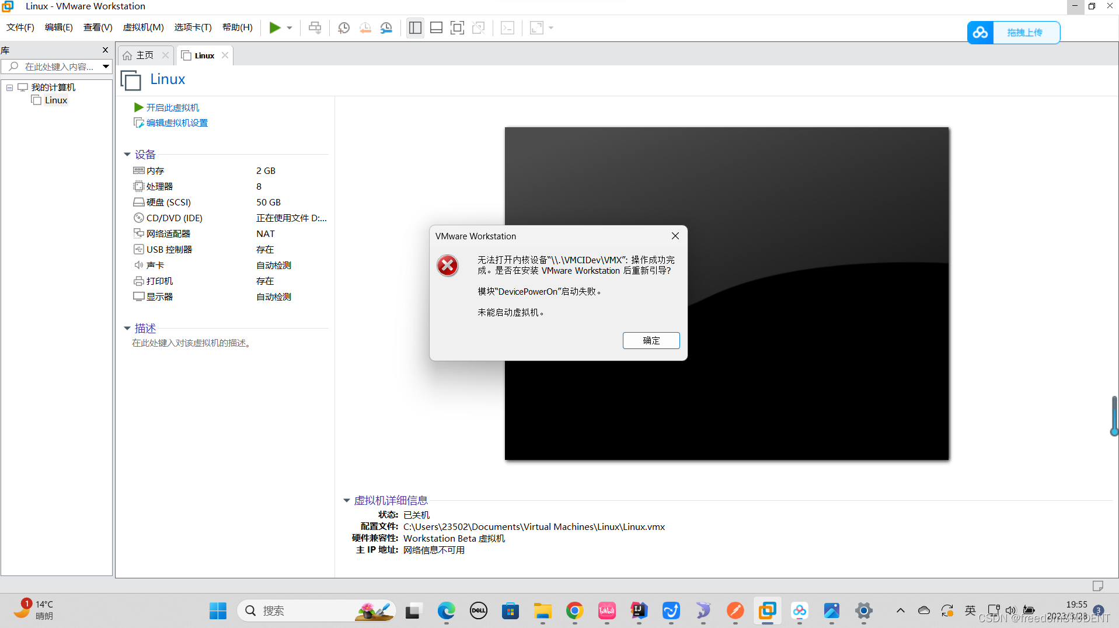Viewport: 1119px width, 628px height.
Task: Select the 显示器 device row
Action: click(230, 296)
